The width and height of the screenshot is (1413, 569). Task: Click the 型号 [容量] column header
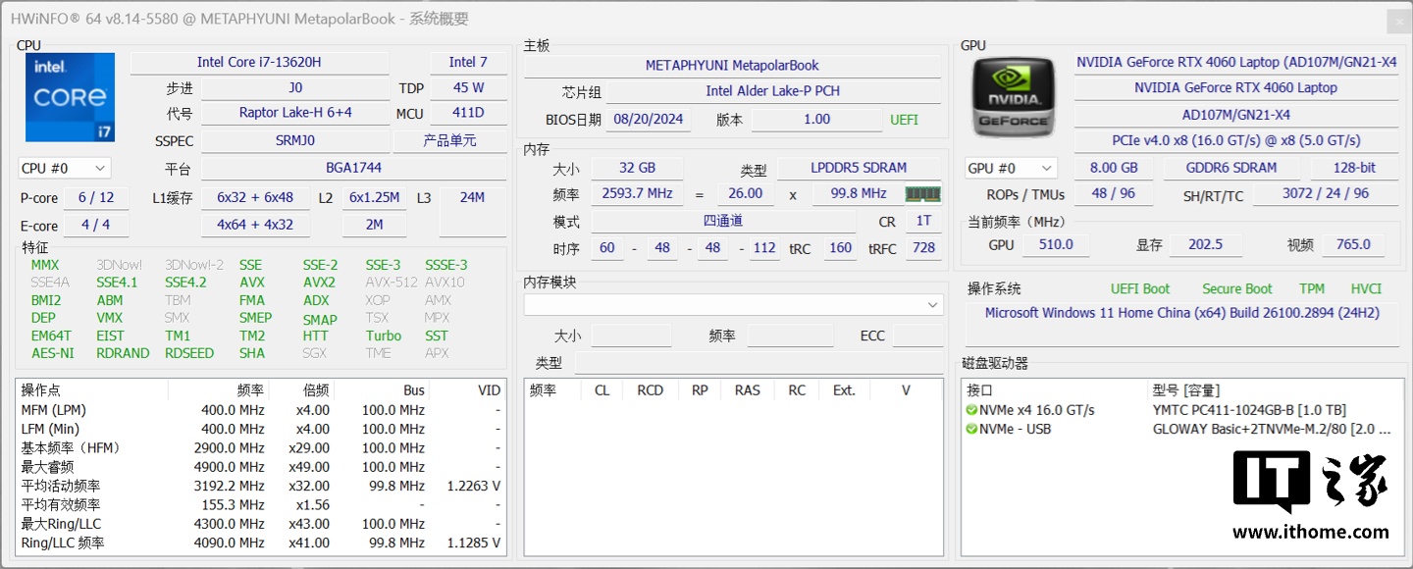coord(1193,390)
